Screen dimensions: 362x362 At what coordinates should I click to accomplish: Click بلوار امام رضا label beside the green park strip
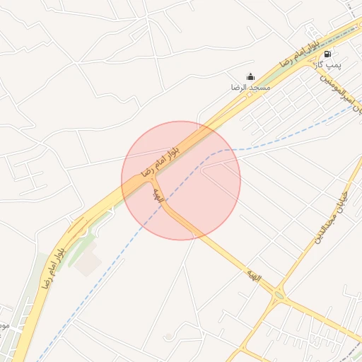[x=53, y=269]
